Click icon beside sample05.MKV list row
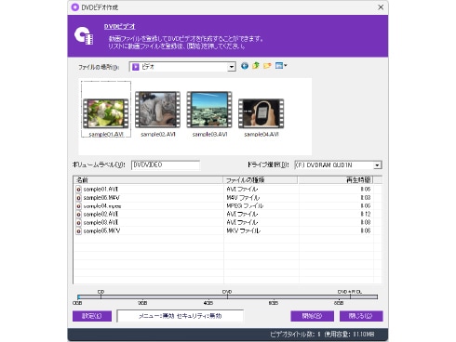 tap(79, 230)
